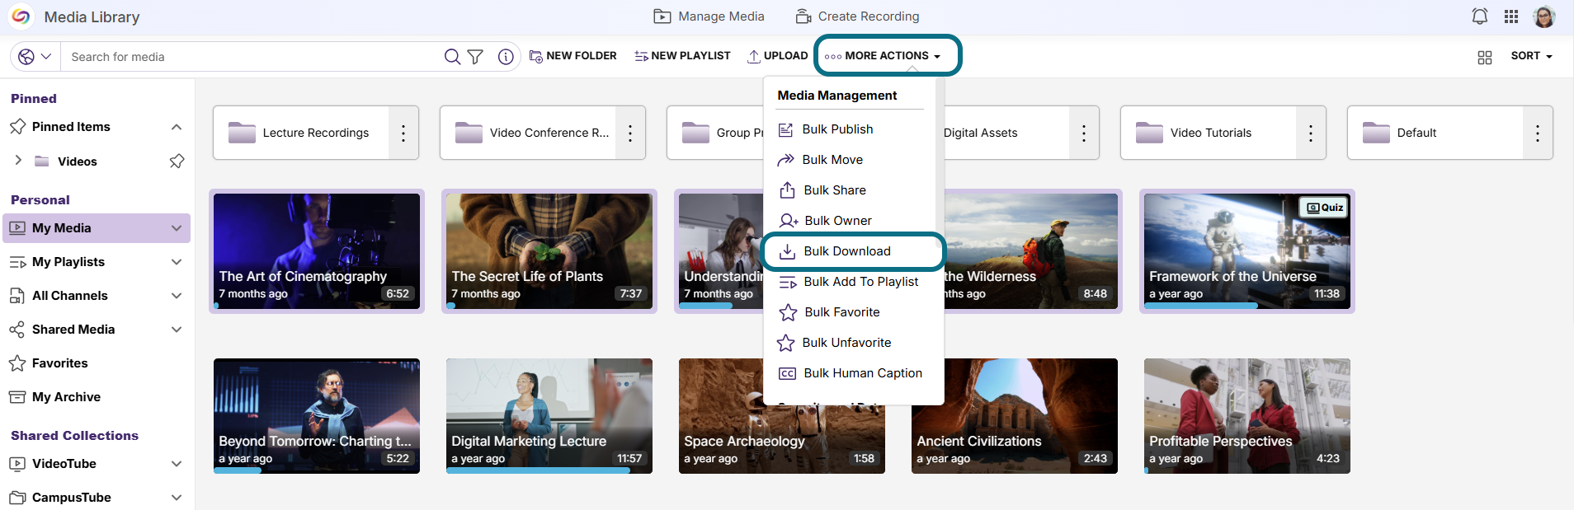Open options for Video Conference folder
The width and height of the screenshot is (1574, 510).
[x=630, y=133]
